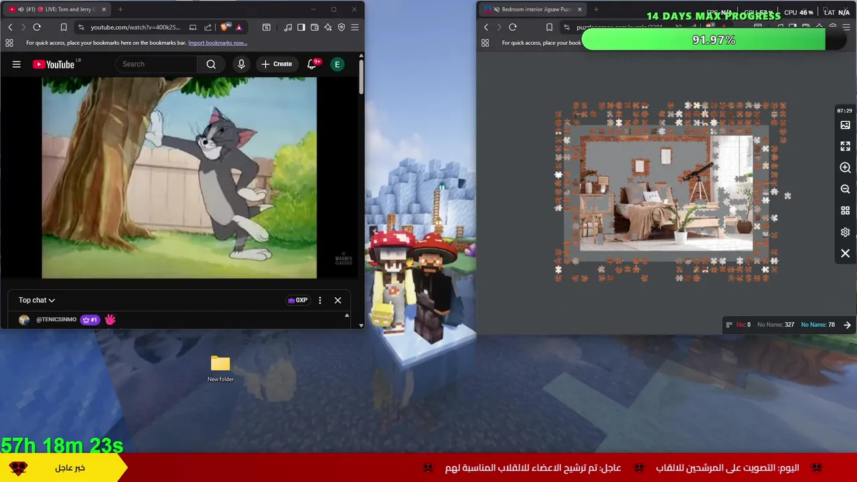The width and height of the screenshot is (857, 482).
Task: Open Brave Rewards triangle icon
Action: point(238,27)
